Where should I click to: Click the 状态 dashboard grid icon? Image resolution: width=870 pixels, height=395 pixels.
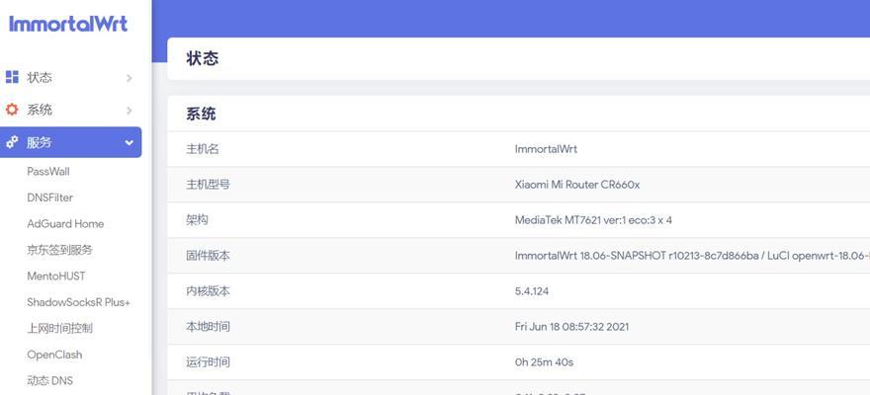pos(12,77)
